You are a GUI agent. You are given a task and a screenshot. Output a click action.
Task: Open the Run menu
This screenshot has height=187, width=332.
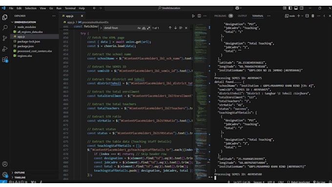(59, 8)
